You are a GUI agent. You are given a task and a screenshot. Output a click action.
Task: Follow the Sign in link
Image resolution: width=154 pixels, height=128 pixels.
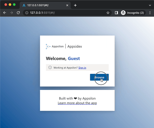(x=82, y=68)
